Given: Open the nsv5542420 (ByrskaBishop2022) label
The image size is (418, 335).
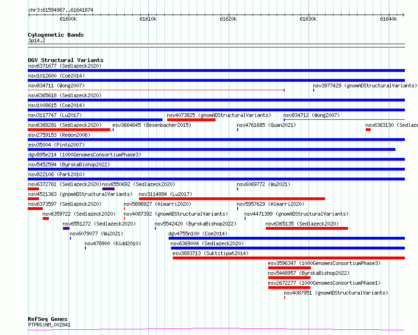Looking at the screenshot, I should (195, 224).
